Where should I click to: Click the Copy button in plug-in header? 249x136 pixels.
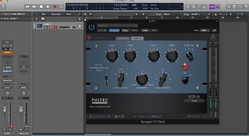[x=125, y=30]
